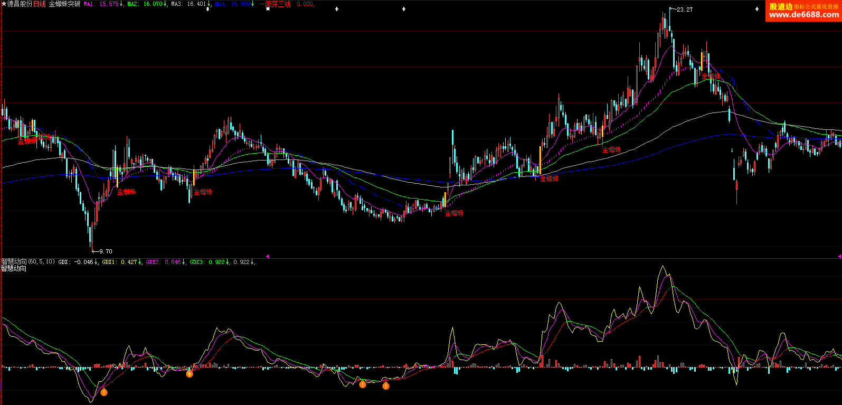Click the 9.70 lowest price label
Image resolution: width=842 pixels, height=405 pixels.
point(105,251)
